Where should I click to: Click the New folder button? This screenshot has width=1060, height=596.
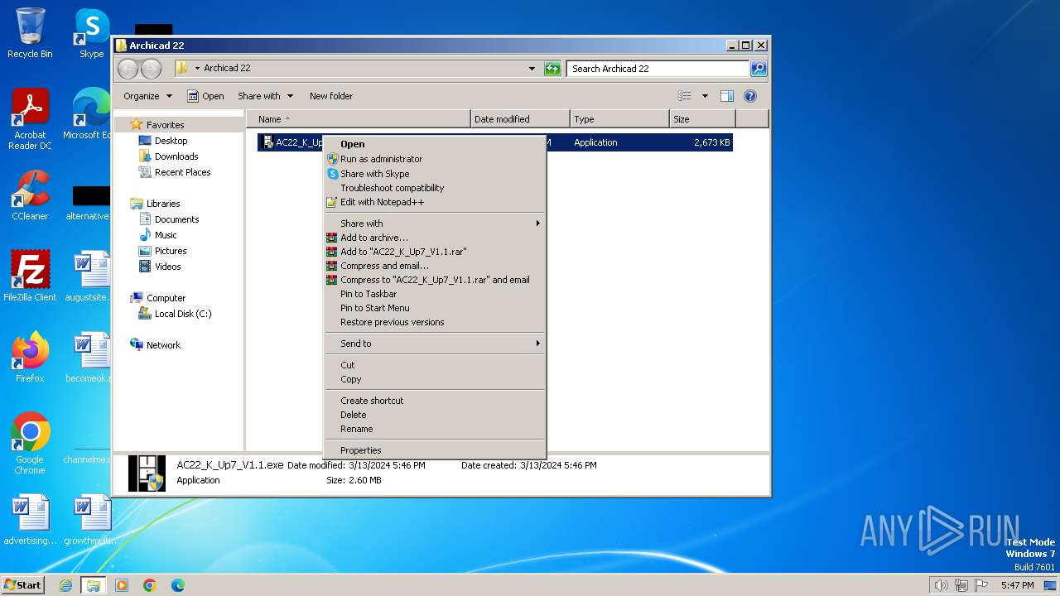pos(331,96)
